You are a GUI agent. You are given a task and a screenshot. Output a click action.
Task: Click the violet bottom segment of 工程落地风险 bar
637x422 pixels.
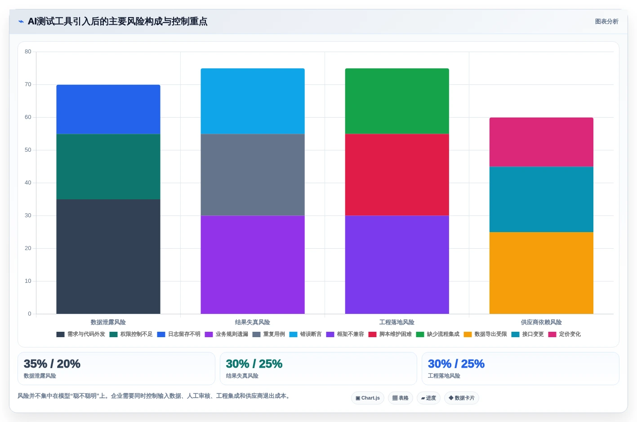click(397, 265)
